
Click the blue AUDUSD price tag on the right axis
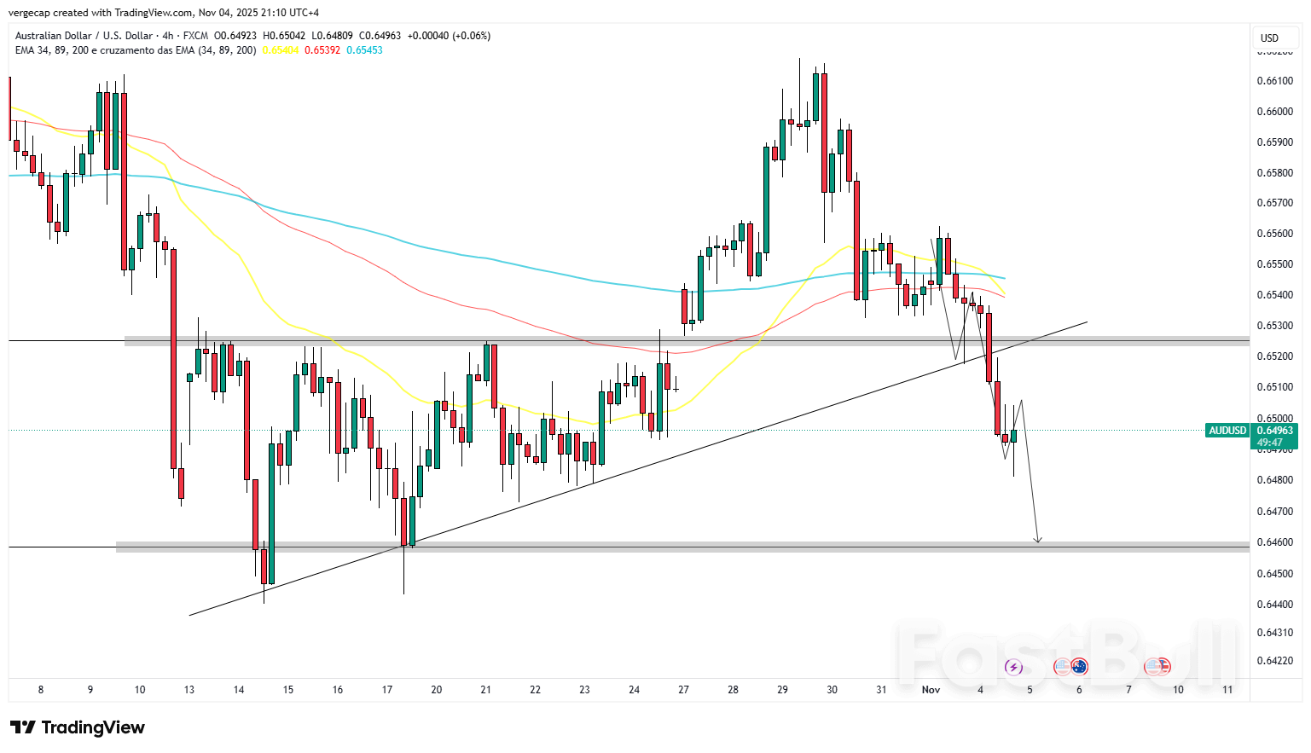(x=1228, y=432)
